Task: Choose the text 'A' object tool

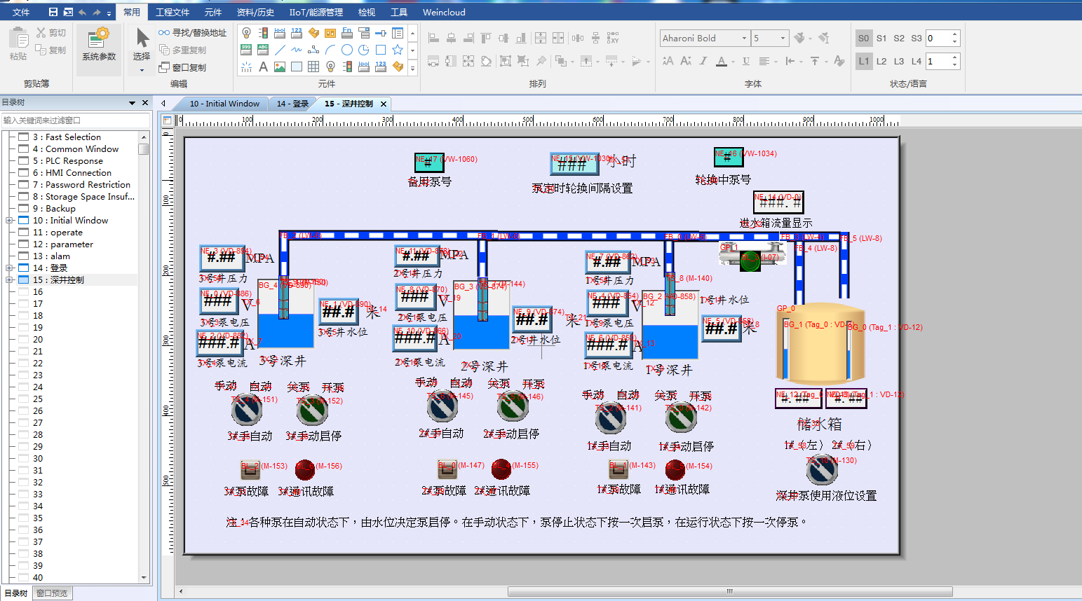Action: pos(263,67)
